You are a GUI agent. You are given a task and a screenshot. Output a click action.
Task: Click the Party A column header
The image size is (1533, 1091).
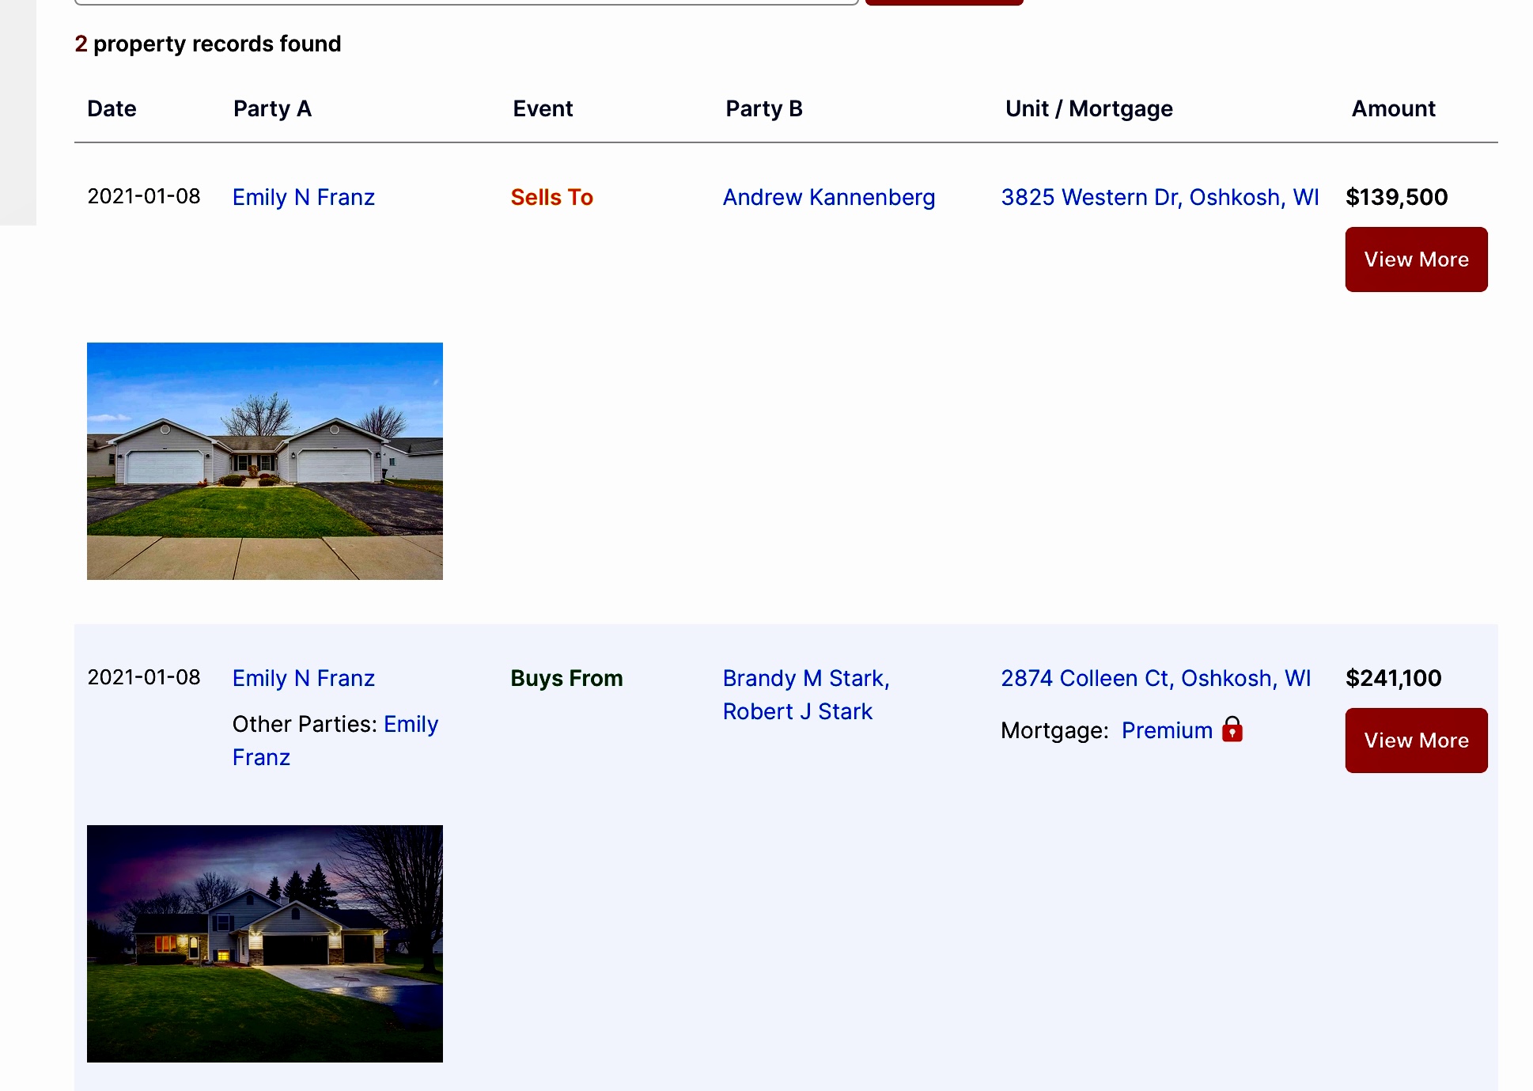click(272, 108)
